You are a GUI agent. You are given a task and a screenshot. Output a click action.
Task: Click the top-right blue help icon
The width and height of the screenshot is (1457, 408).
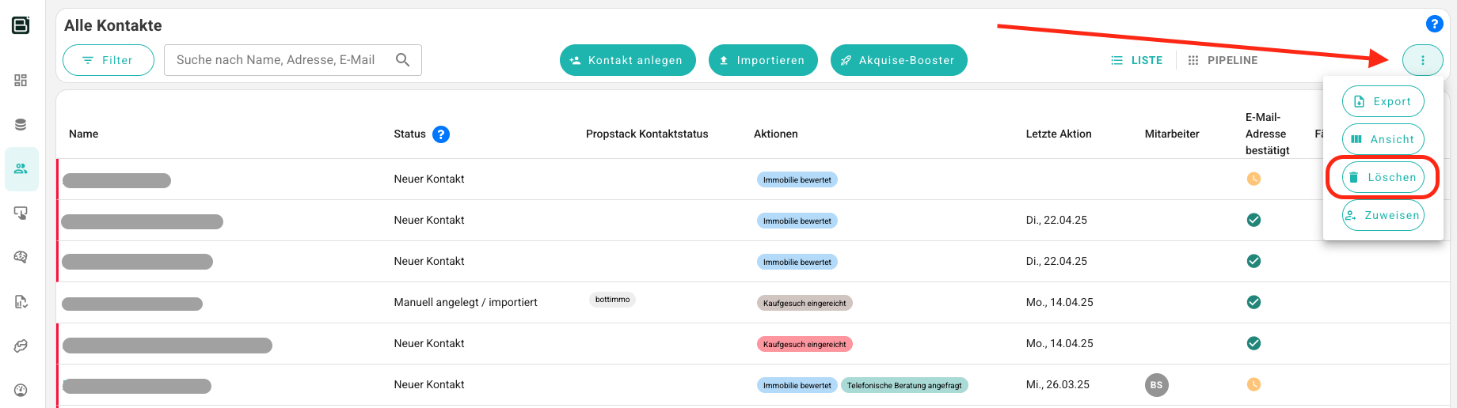(x=1434, y=24)
